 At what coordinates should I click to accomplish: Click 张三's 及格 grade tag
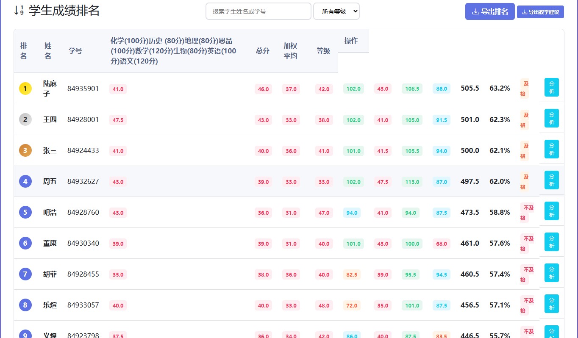(x=525, y=151)
